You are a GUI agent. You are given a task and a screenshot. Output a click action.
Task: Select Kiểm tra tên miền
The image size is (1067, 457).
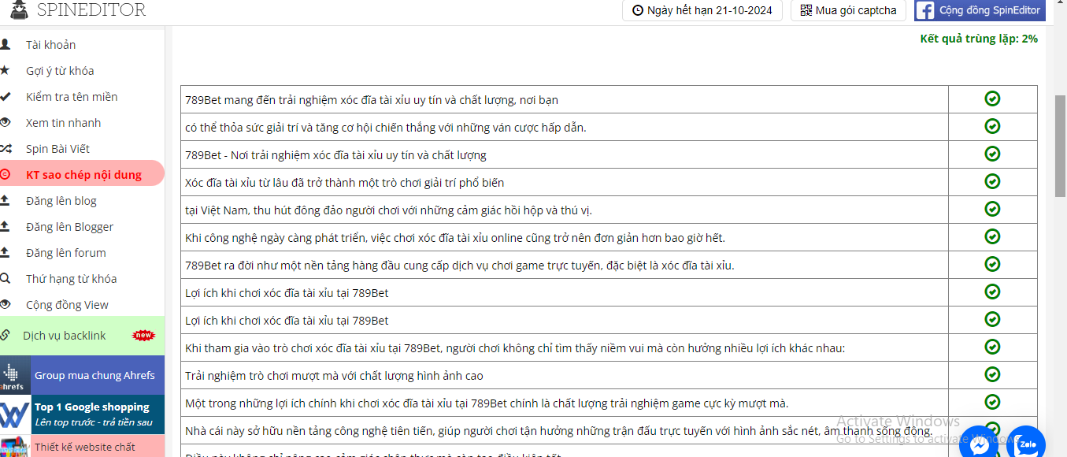(72, 97)
